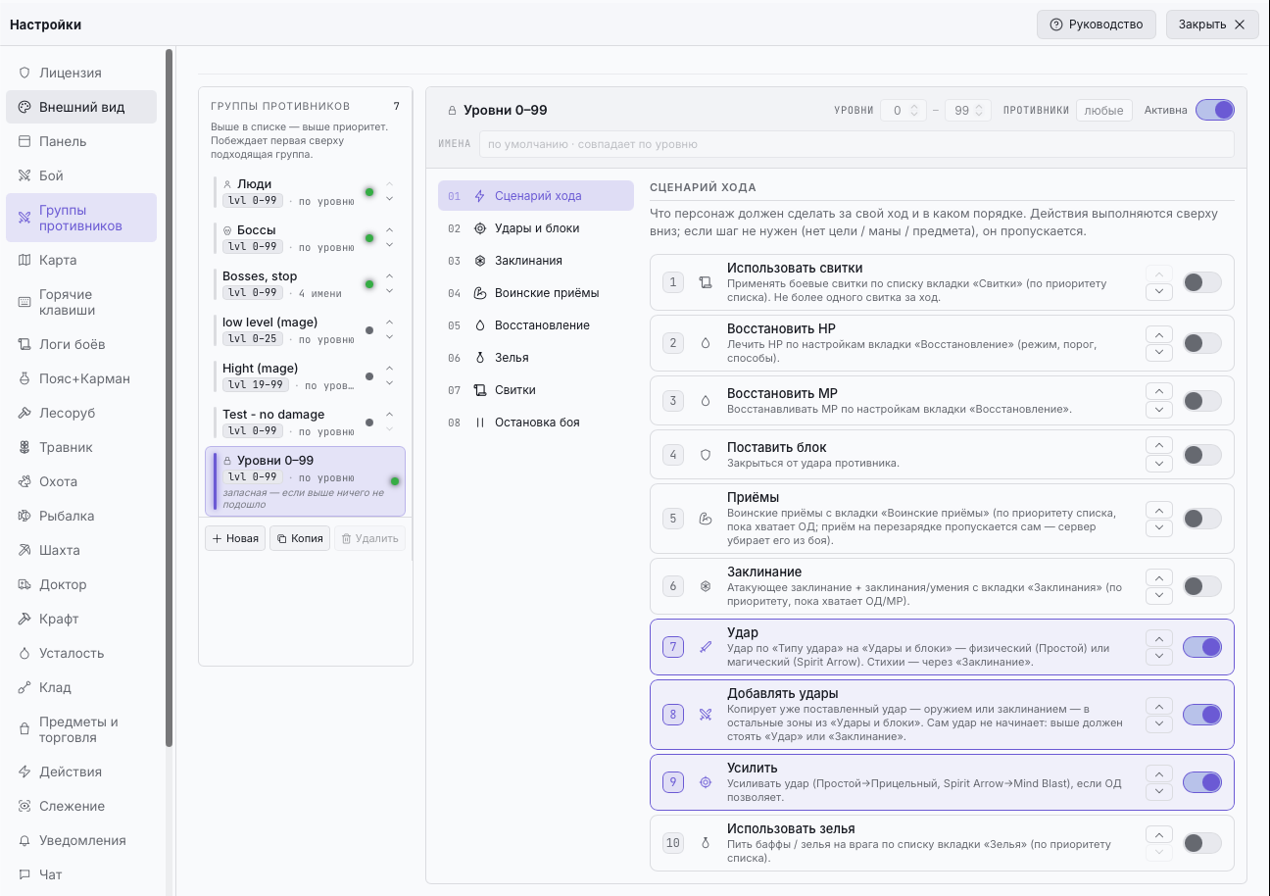This screenshot has height=896, width=1270.
Task: Click the scroll icon in Использовать свитки row
Action: 705,282
